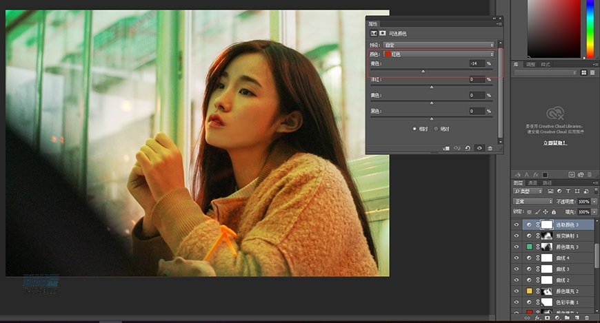The width and height of the screenshot is (600, 323).
Task: Click the 青色 (Cyan) value input field
Action: (x=477, y=63)
